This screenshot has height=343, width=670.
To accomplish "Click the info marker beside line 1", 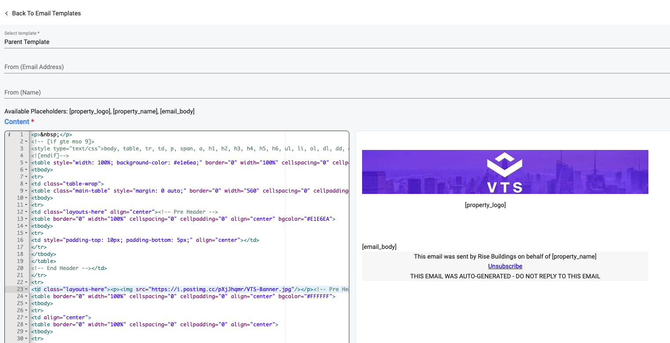I will point(9,135).
